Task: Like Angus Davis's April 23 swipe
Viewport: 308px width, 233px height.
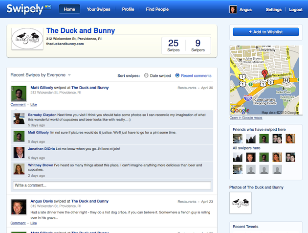Action: [x=34, y=223]
